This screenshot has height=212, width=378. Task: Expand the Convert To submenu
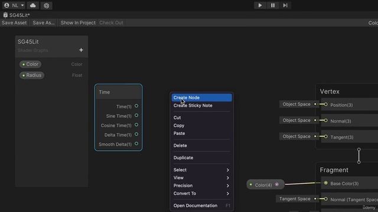[201, 194]
